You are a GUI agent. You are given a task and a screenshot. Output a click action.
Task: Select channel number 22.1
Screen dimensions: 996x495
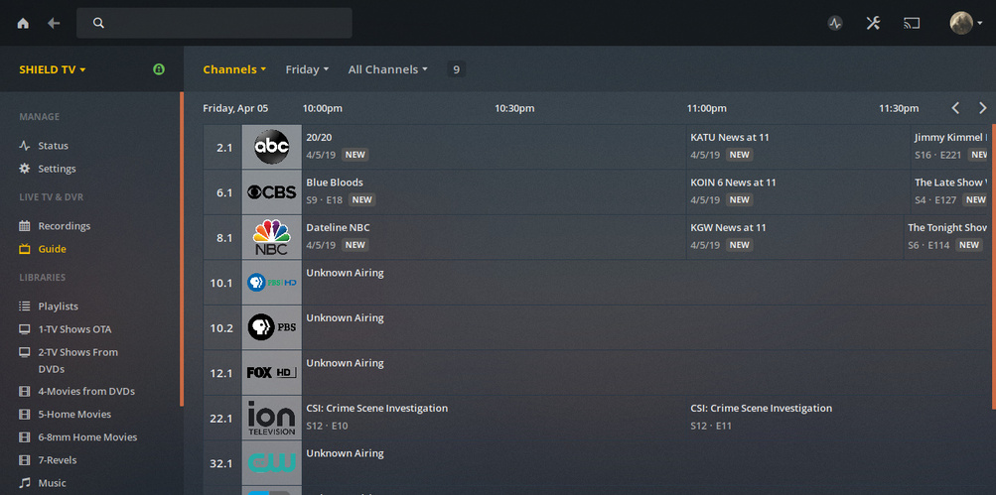pos(222,418)
